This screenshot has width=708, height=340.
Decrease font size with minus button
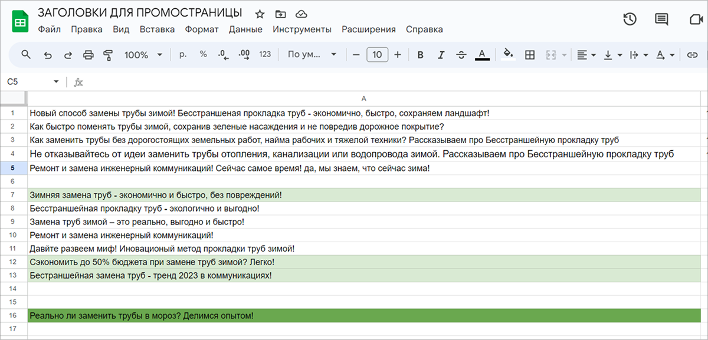pyautogui.click(x=356, y=55)
